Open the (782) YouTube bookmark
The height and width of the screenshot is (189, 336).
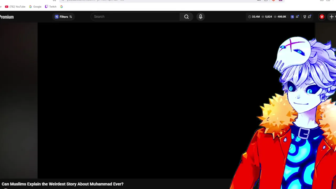click(15, 7)
